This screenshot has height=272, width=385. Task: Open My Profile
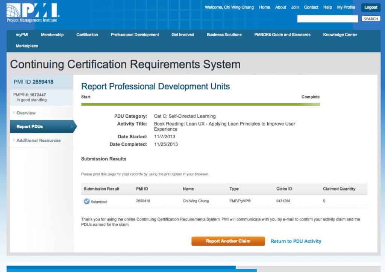[346, 7]
